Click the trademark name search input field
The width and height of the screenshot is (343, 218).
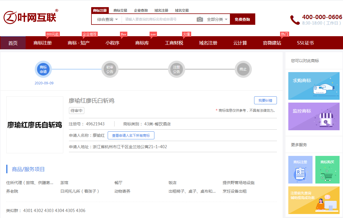[x=158, y=19]
